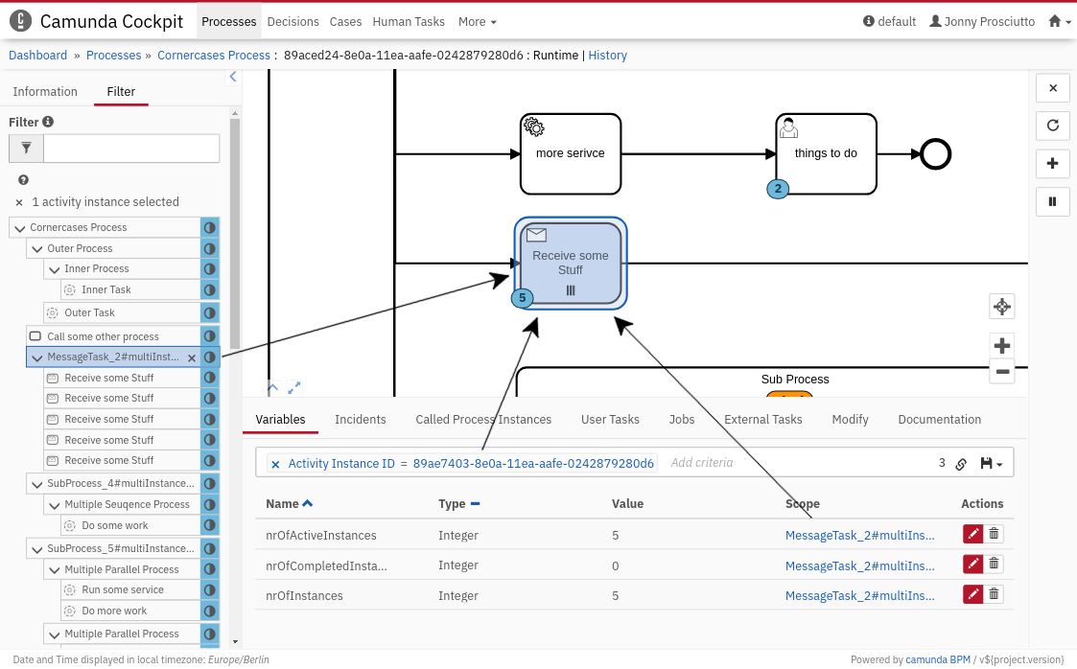This screenshot has width=1077, height=669.
Task: Reset the diagram viewport with crosshair icon
Action: pyautogui.click(x=1002, y=307)
